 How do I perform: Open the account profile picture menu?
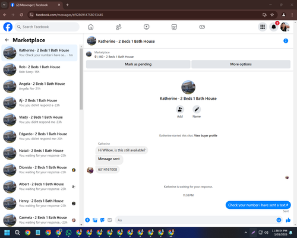pos(285,27)
